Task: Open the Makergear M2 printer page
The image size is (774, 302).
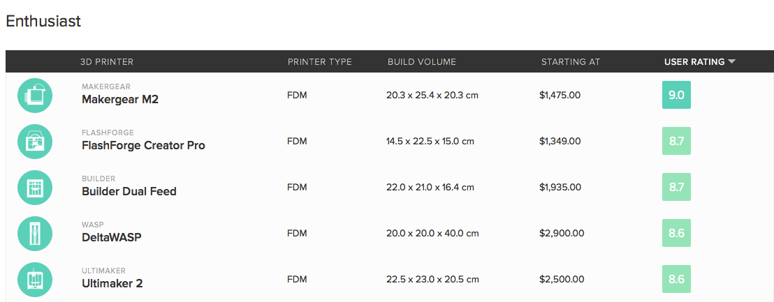Action: click(x=120, y=100)
